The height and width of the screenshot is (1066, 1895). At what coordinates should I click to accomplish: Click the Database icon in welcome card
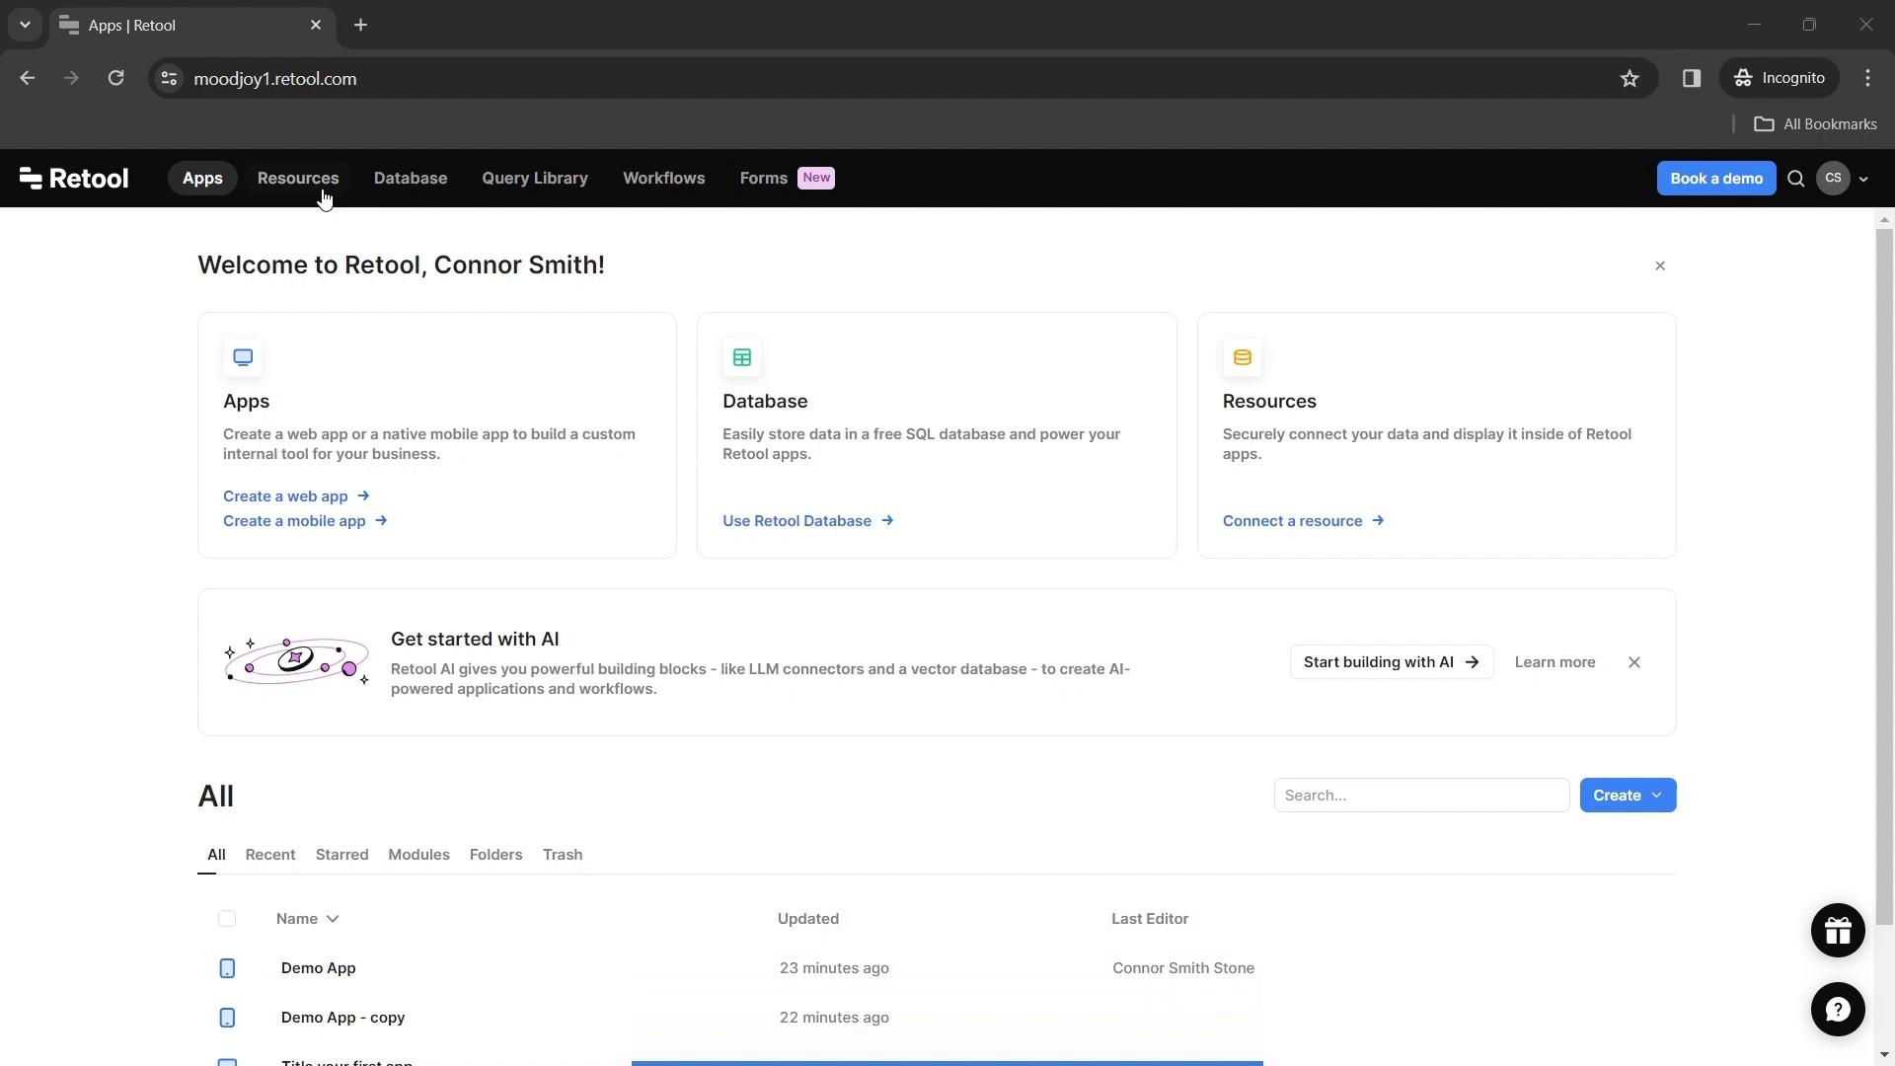coord(742,358)
